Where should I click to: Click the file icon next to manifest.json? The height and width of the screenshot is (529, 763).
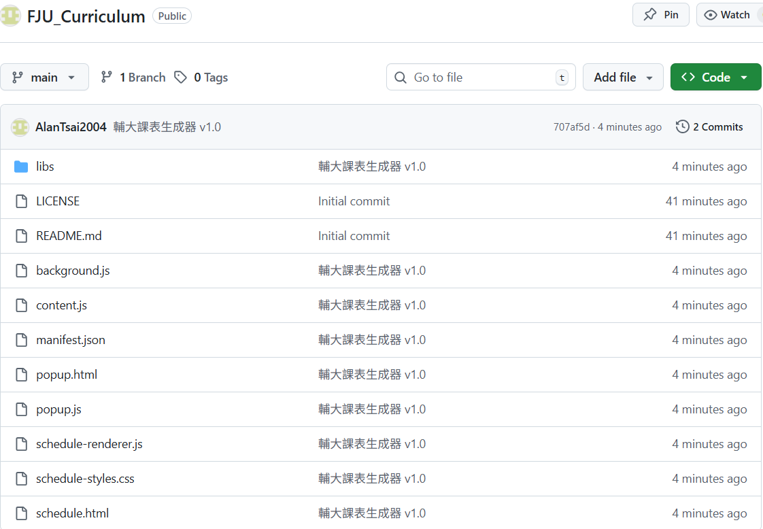point(21,340)
